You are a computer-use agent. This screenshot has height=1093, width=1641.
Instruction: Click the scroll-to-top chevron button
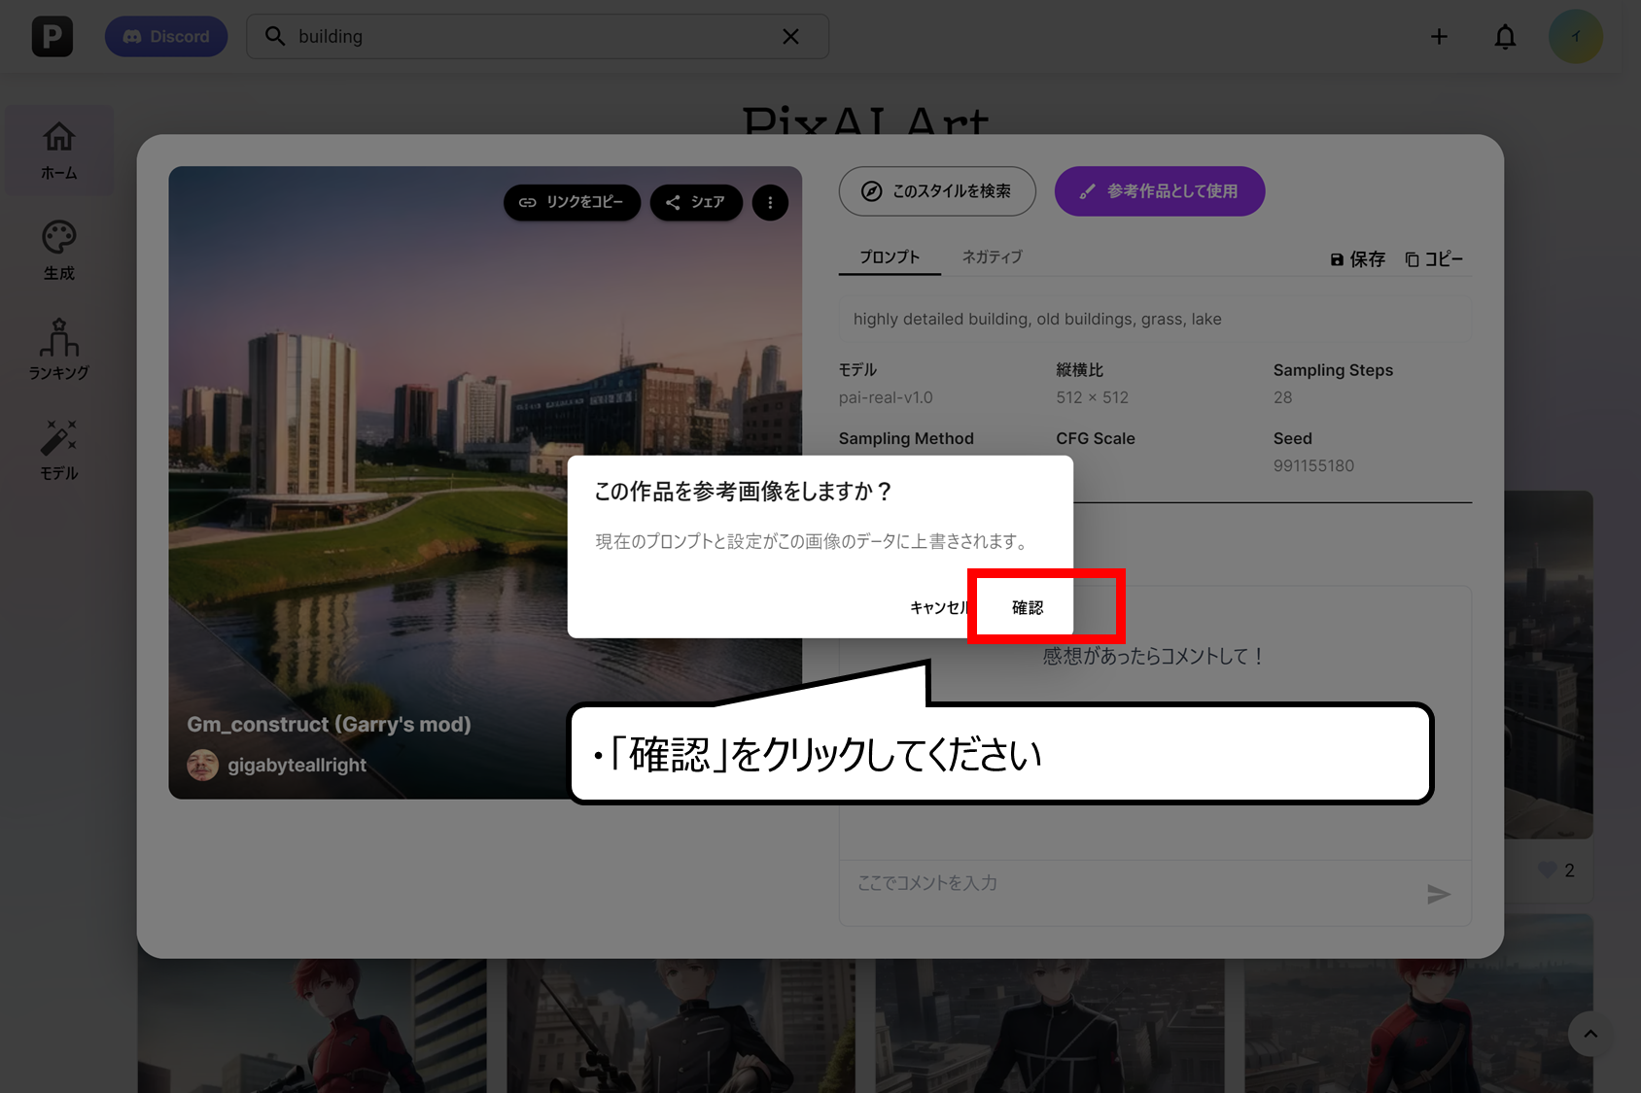point(1590,1034)
